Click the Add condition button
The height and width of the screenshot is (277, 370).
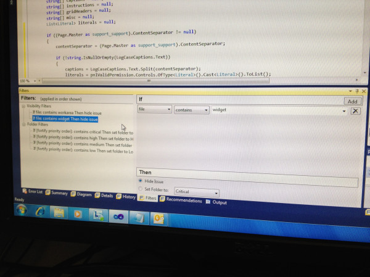(352, 102)
